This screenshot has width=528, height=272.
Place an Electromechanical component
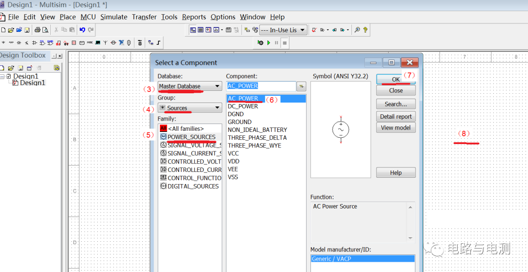(113, 42)
